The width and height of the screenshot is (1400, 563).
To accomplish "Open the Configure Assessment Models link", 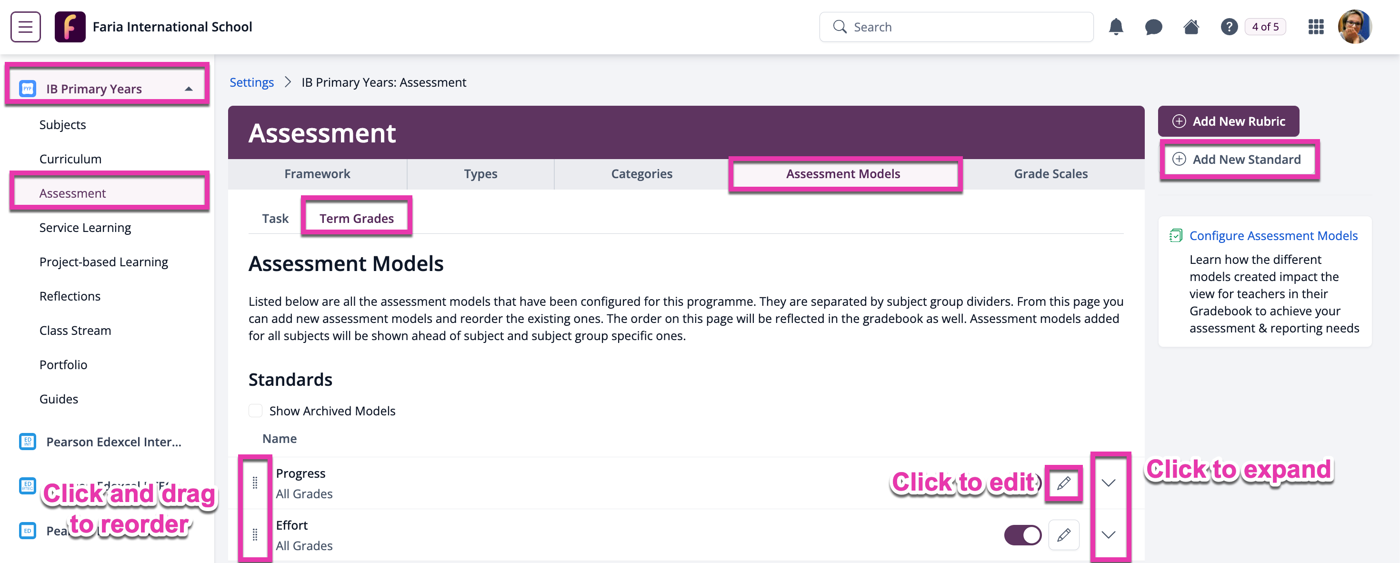I will (1273, 235).
